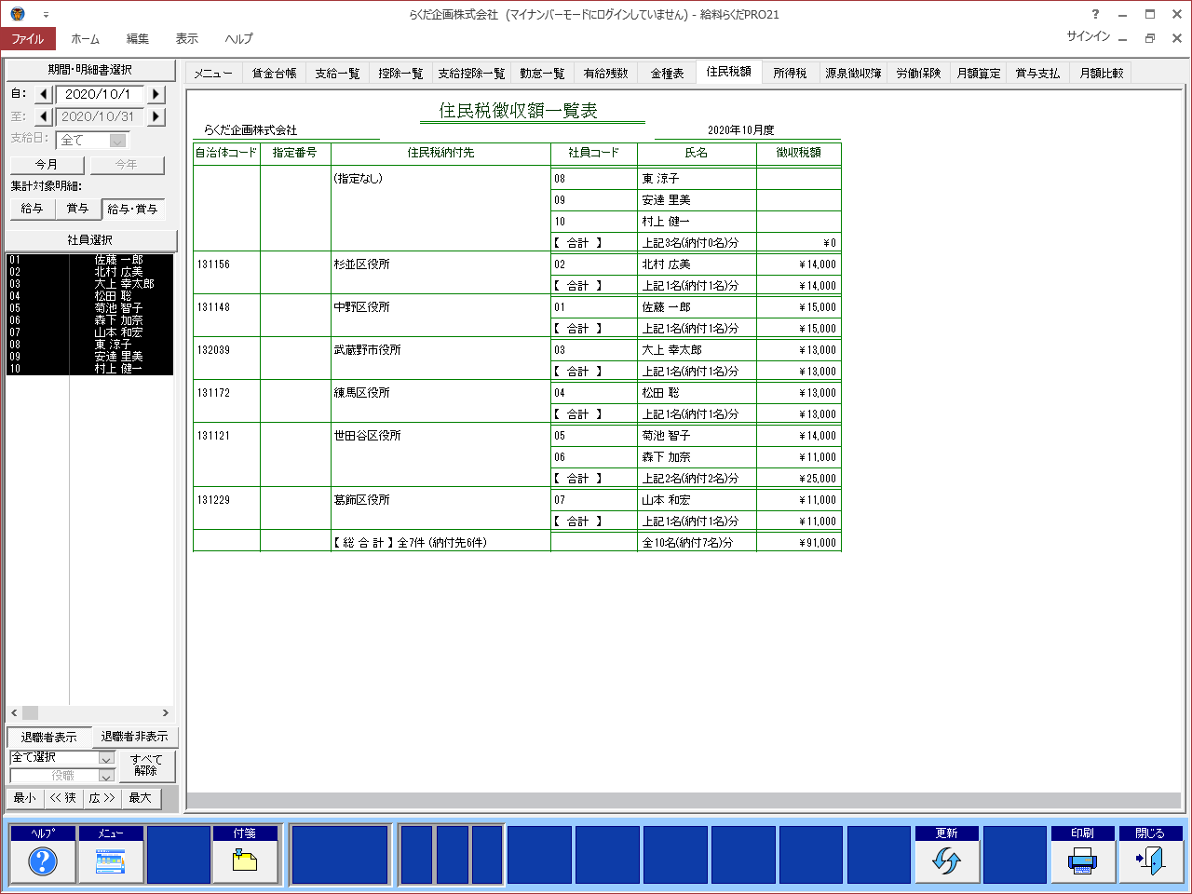Image resolution: width=1192 pixels, height=894 pixels.
Task: Click 社員選択 panel header
Action: pos(90,240)
